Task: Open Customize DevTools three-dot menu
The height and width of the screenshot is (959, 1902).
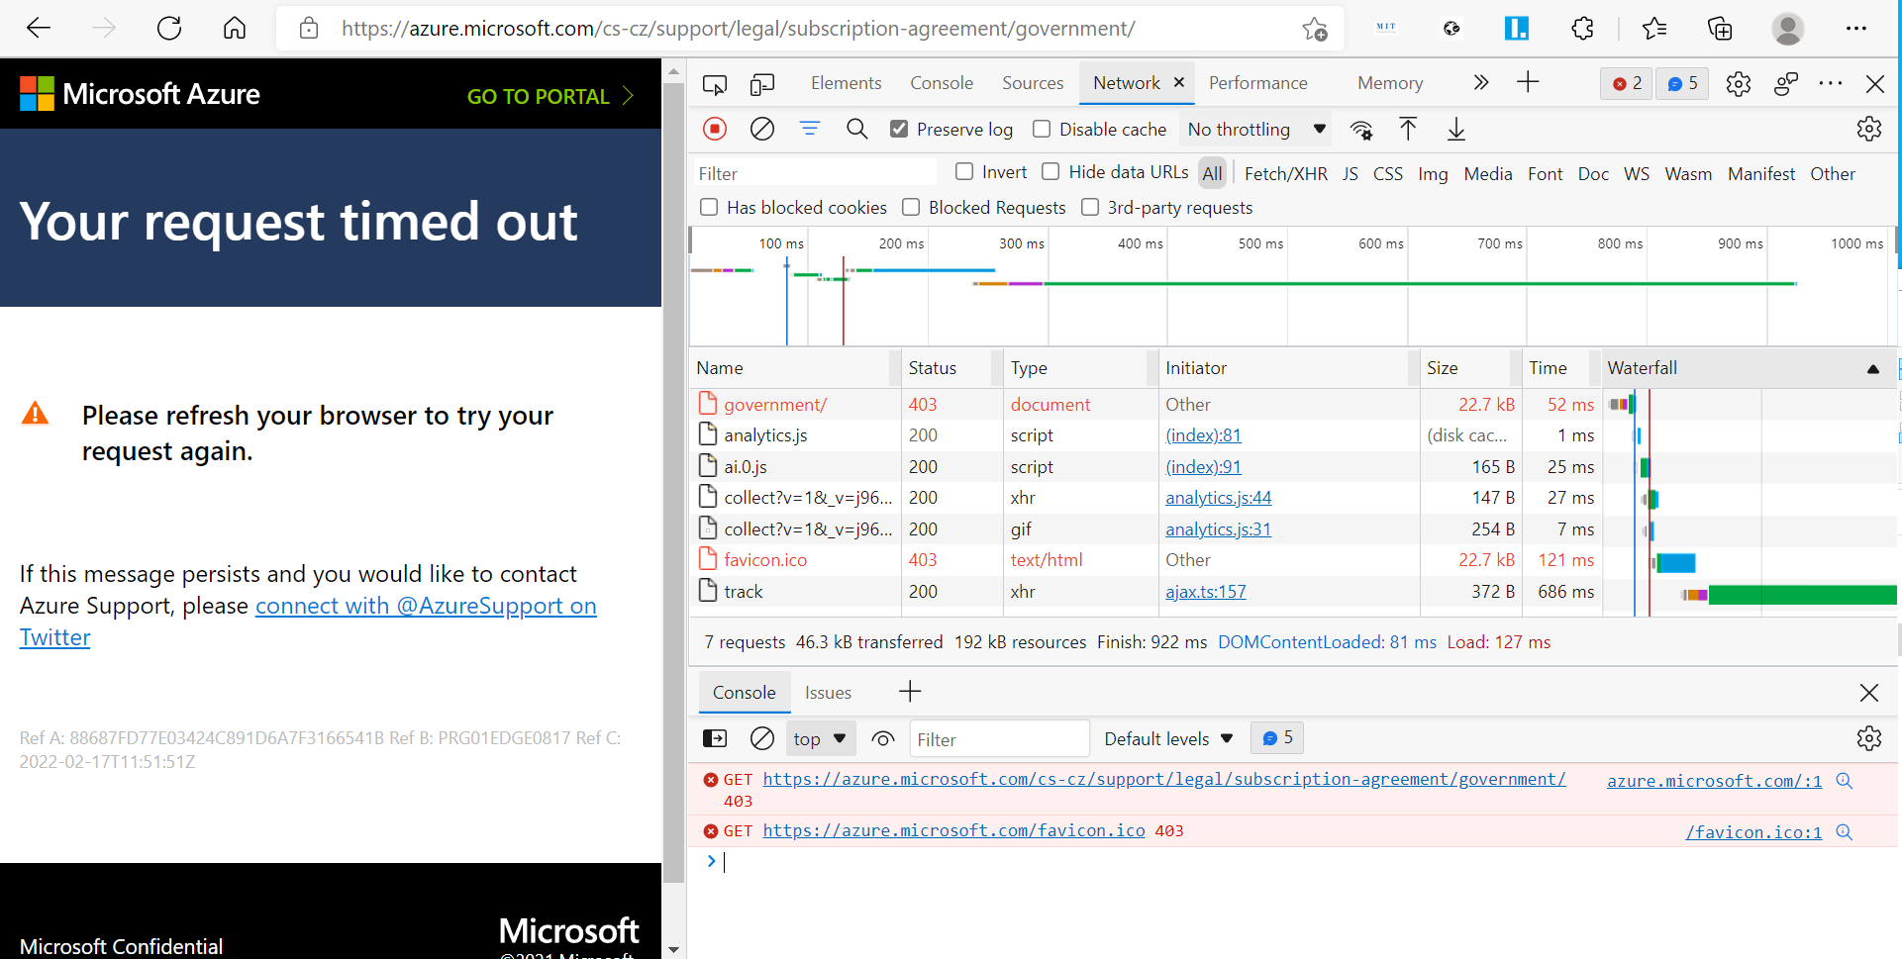Action: click(1831, 83)
